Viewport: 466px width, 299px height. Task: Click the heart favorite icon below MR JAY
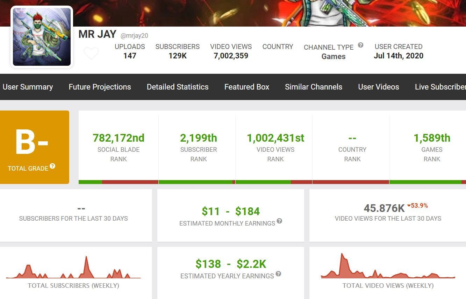point(91,53)
